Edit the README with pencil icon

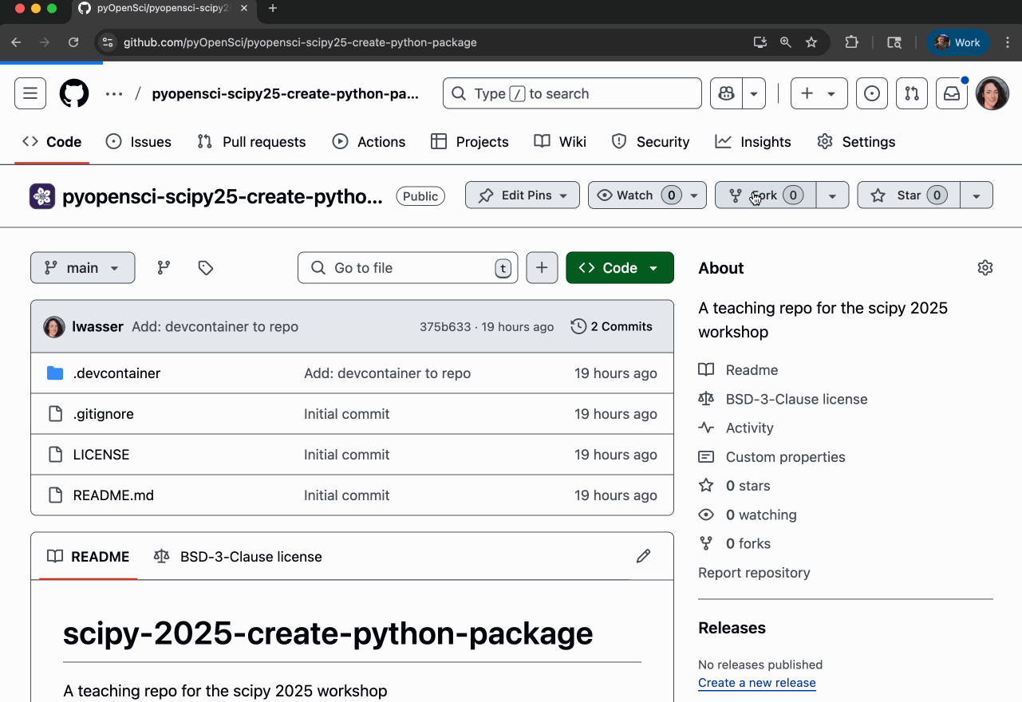click(643, 556)
